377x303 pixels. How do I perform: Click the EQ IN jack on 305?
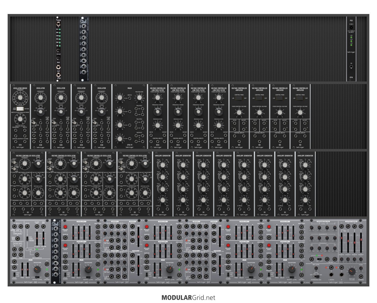pos(312,259)
